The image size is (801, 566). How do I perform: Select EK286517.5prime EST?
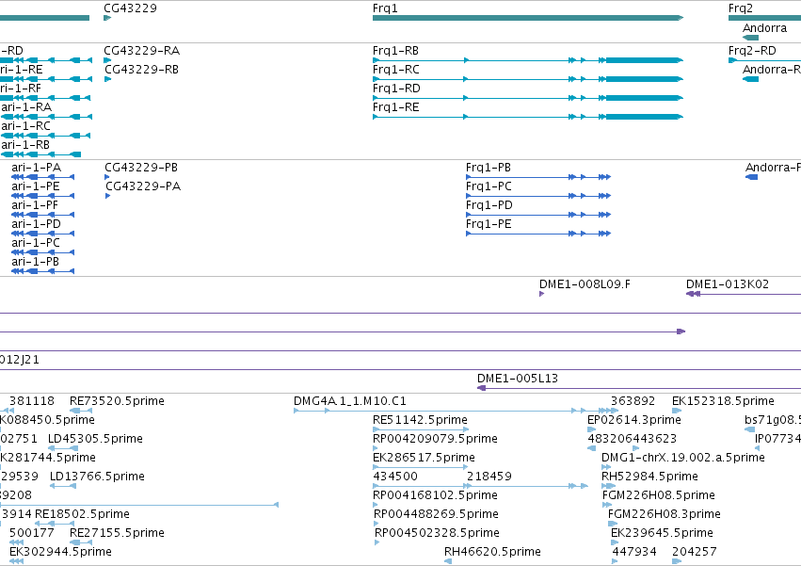click(424, 458)
